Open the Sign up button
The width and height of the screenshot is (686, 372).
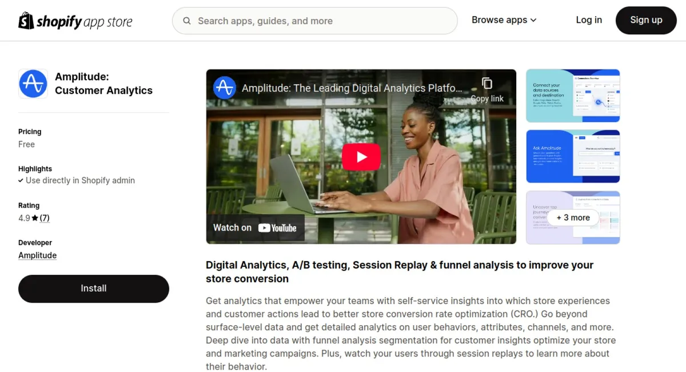point(646,20)
